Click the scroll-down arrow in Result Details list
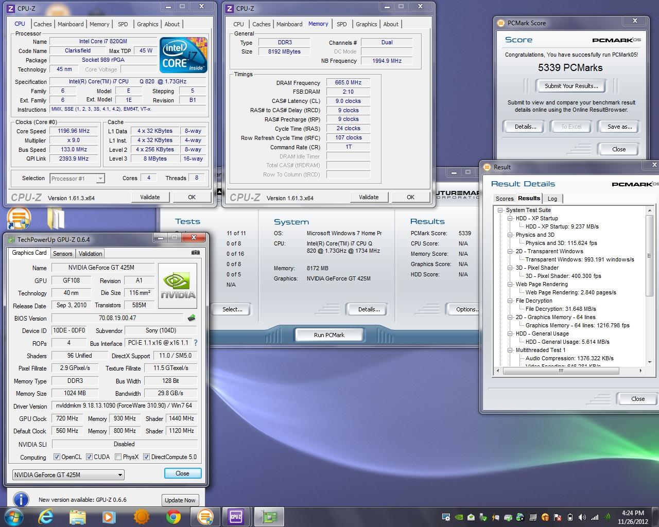 [650, 362]
